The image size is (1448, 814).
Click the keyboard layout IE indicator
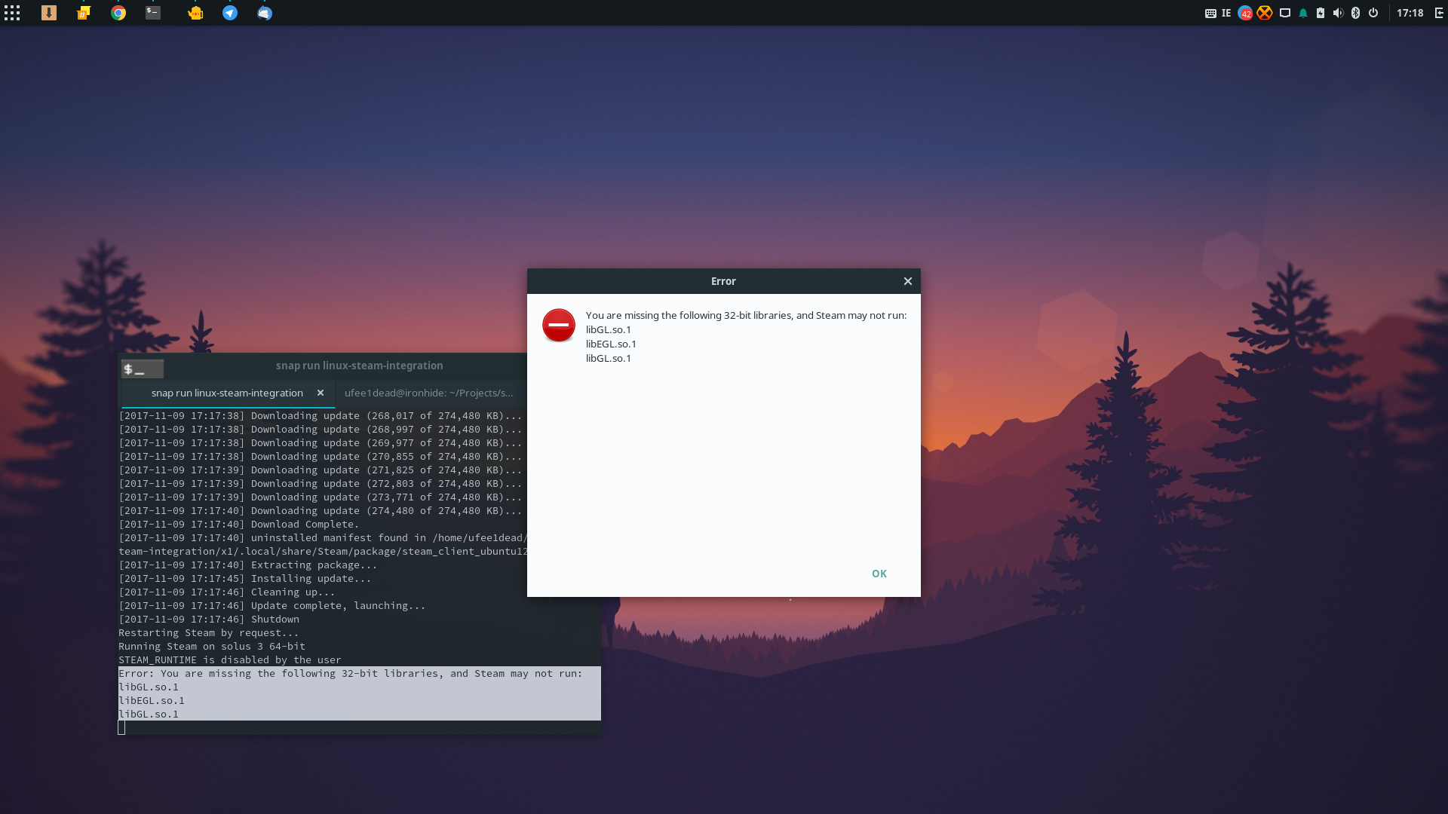point(1218,13)
